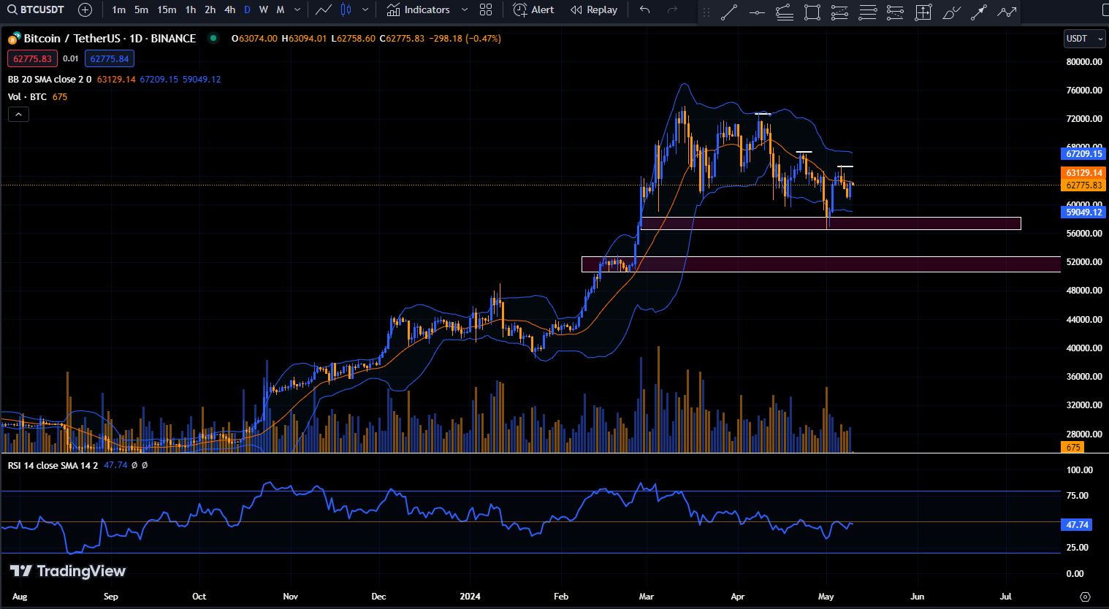
Task: Click the Mar label on time axis
Action: pyautogui.click(x=647, y=596)
